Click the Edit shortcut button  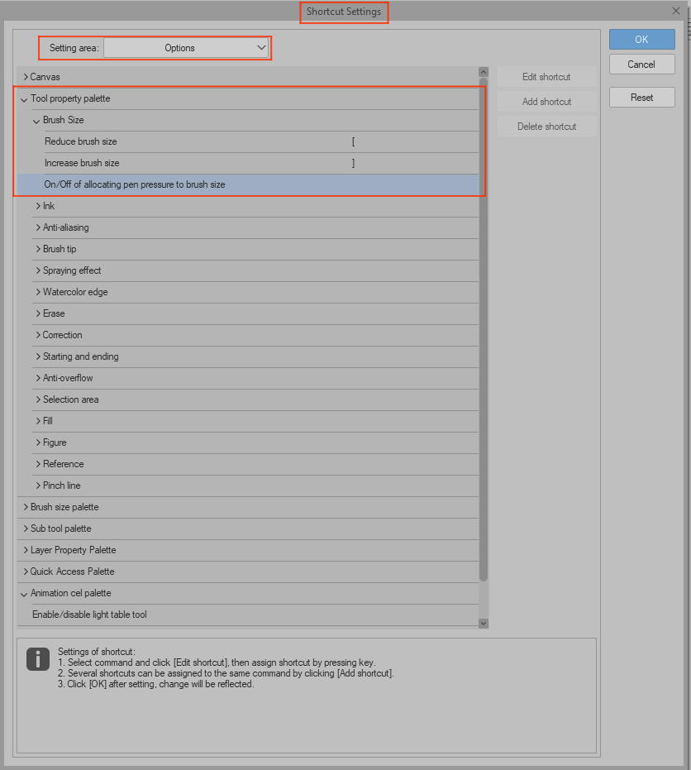coord(546,76)
